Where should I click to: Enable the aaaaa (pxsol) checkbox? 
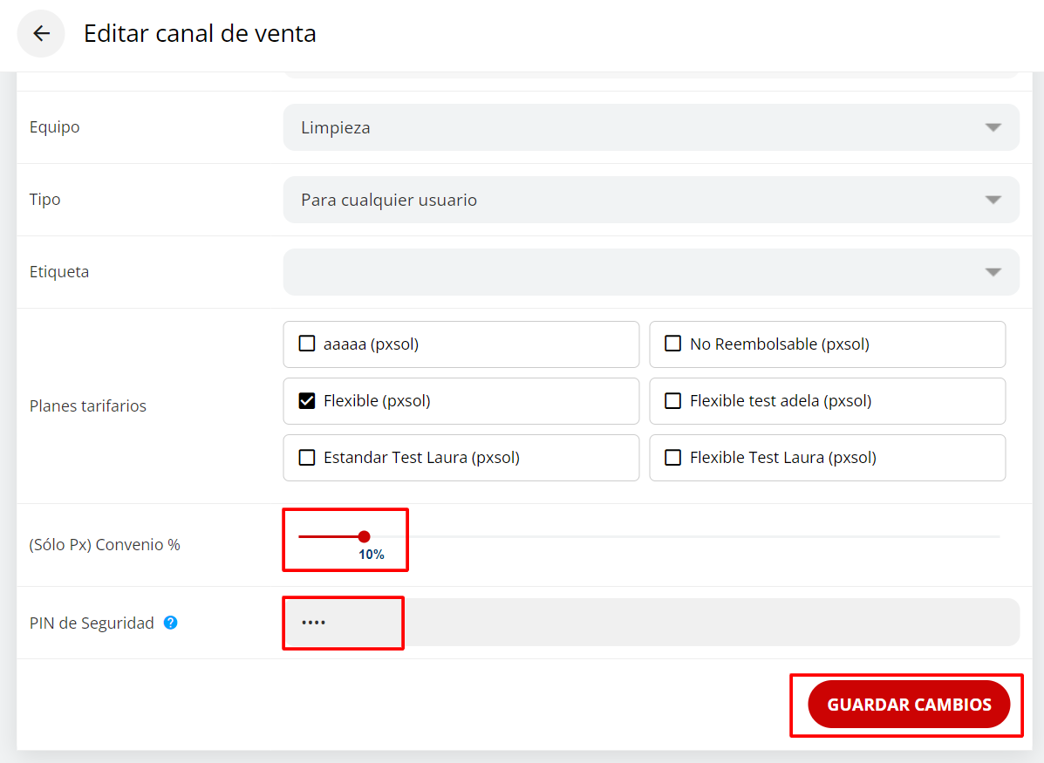[x=307, y=344]
